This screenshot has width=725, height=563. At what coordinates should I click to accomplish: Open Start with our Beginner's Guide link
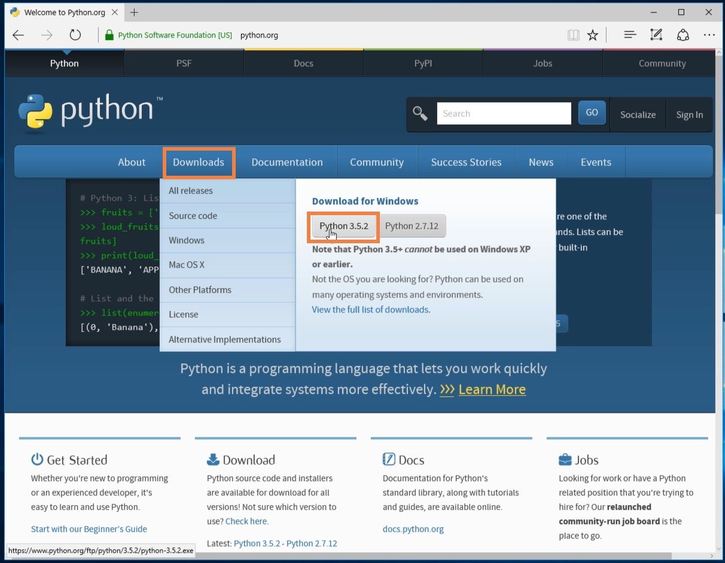click(x=89, y=529)
